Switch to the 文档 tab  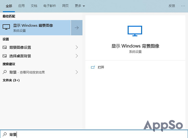coord(34,6)
